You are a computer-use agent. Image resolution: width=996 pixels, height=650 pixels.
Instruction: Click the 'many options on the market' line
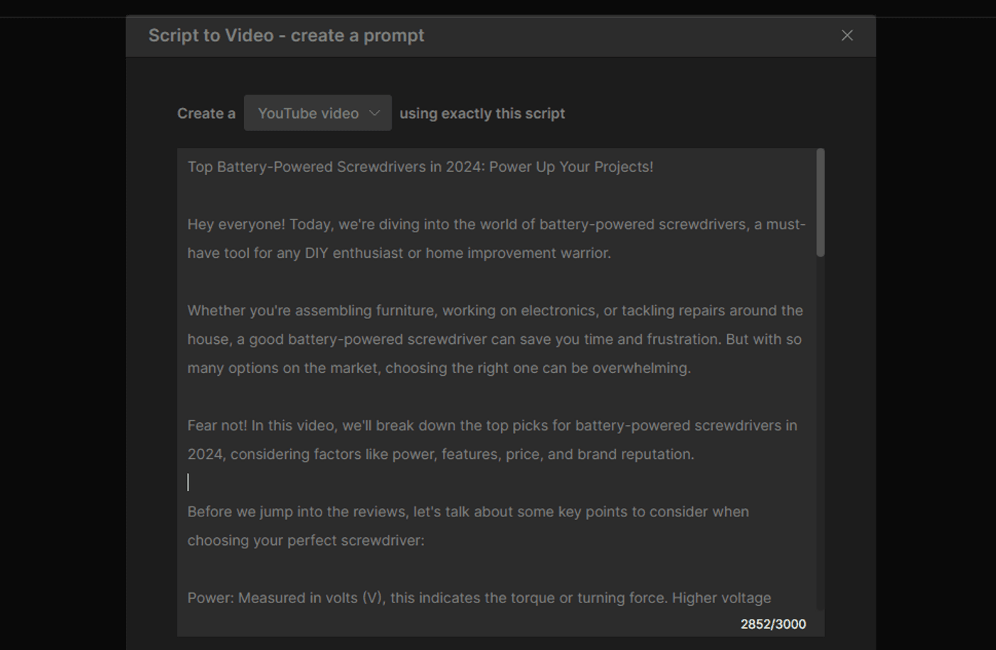click(x=438, y=369)
